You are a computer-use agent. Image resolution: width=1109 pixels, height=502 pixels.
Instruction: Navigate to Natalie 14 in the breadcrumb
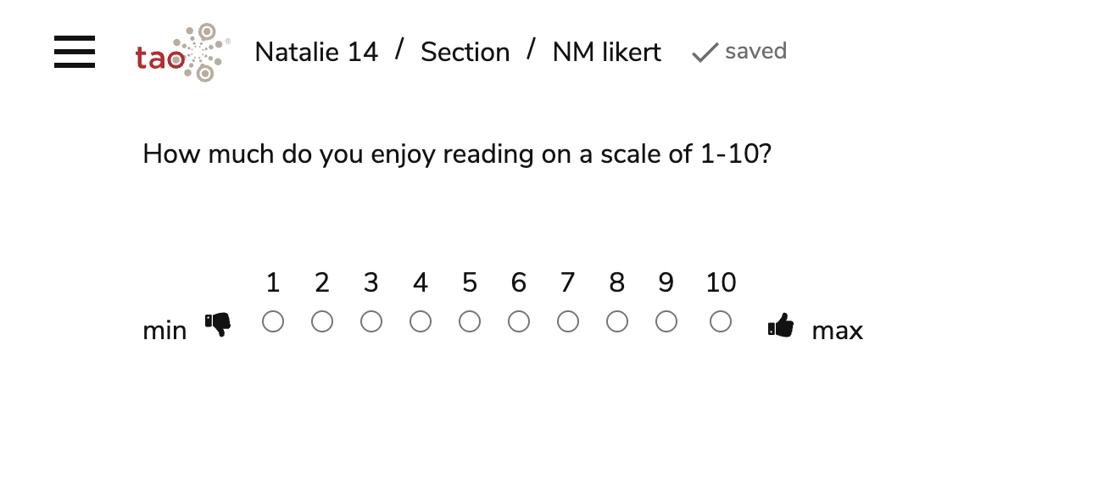(316, 52)
